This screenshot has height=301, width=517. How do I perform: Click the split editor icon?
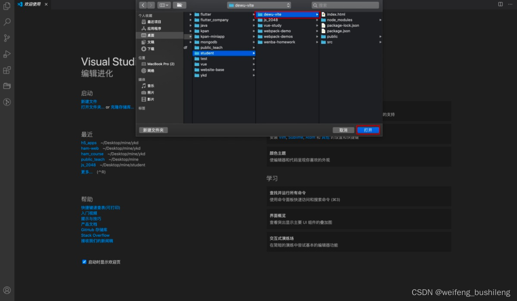(500, 4)
